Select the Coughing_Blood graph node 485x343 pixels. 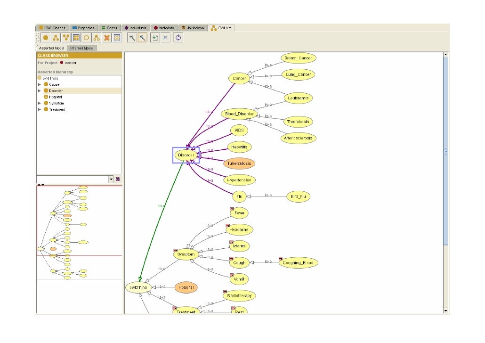(298, 263)
